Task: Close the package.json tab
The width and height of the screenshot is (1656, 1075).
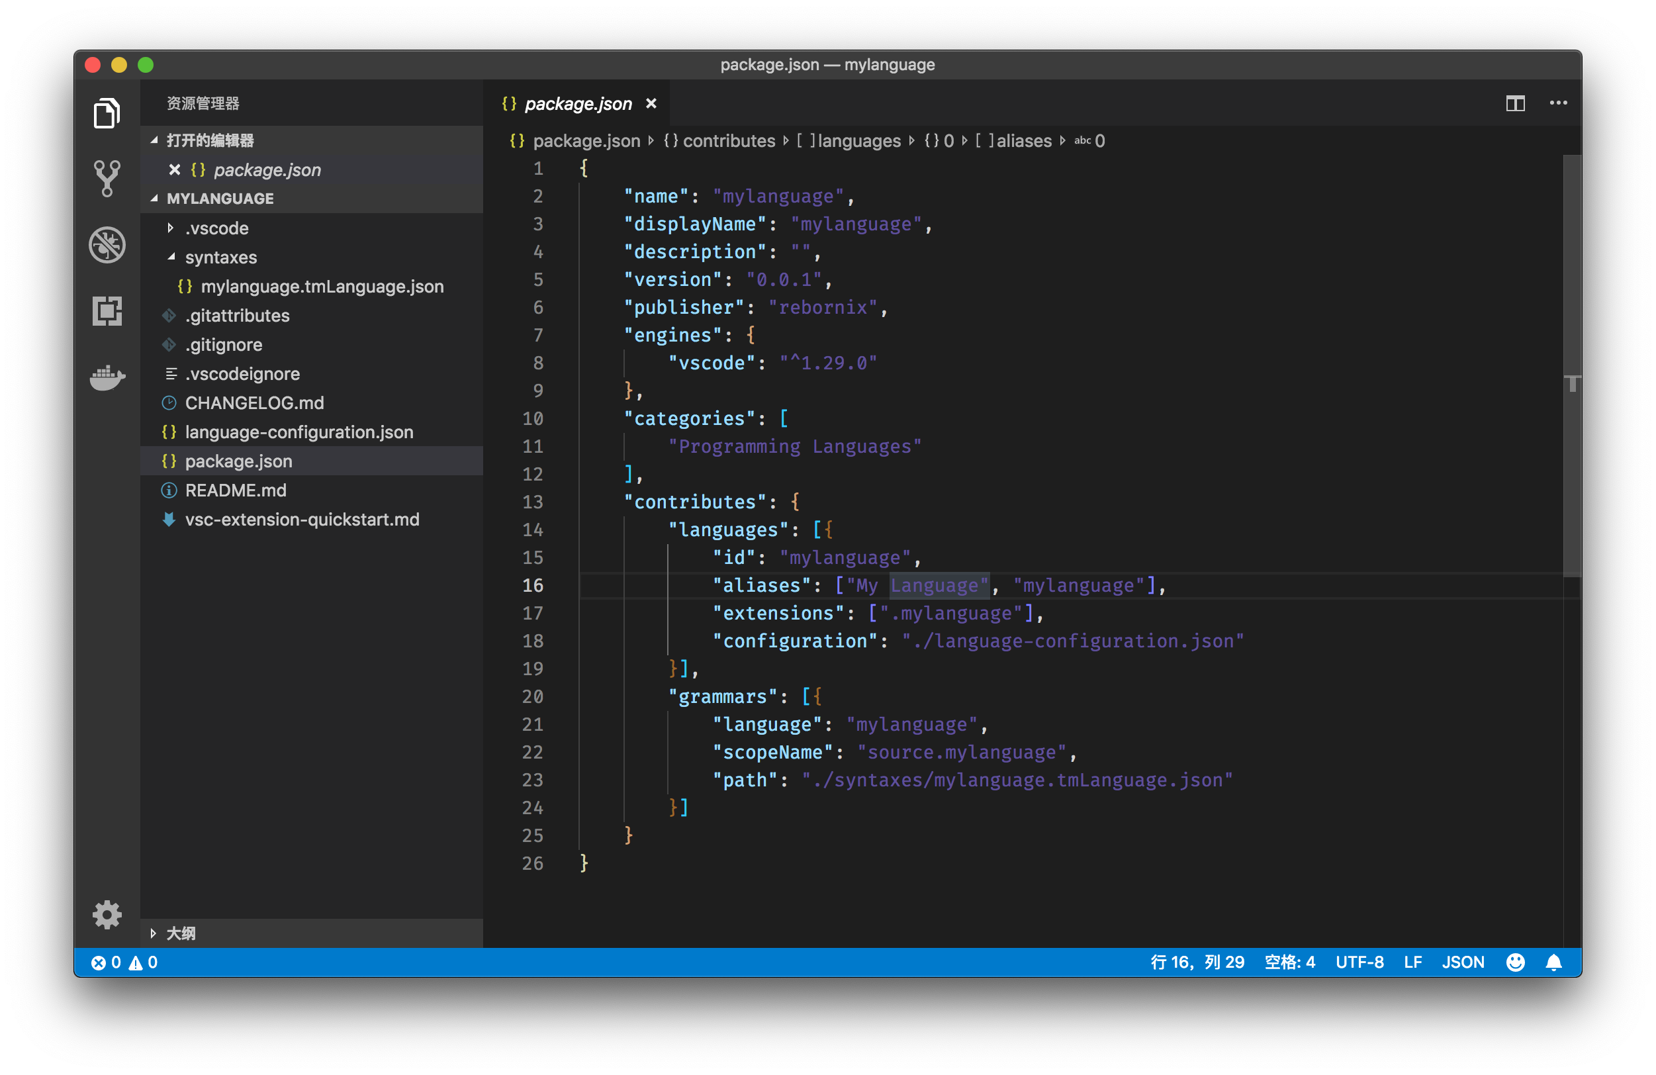Action: 651,104
